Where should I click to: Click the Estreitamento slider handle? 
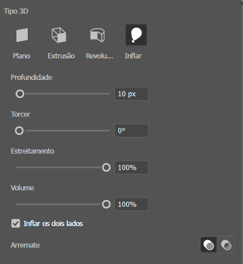click(106, 168)
